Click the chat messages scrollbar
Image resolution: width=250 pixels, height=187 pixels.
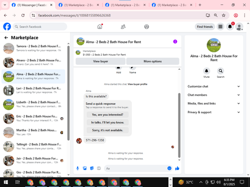[x=179, y=125]
